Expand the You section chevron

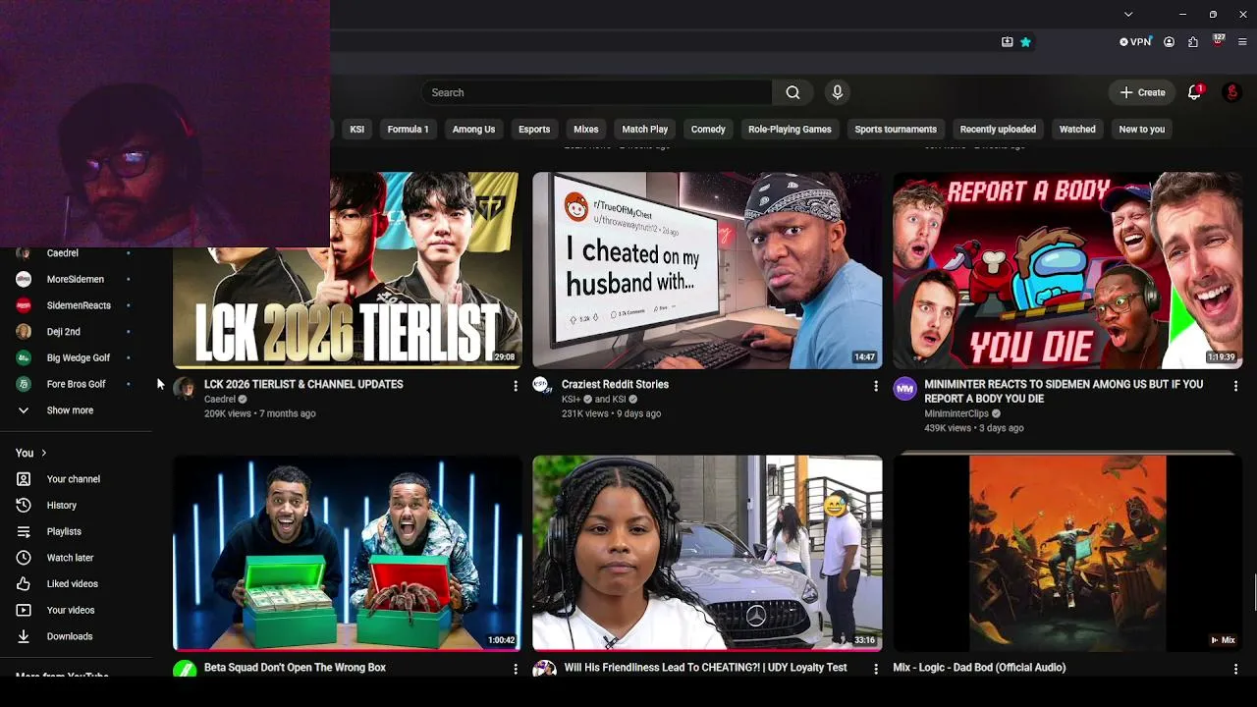(43, 453)
